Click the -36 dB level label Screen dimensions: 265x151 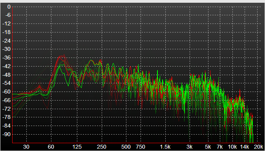pos(6,58)
